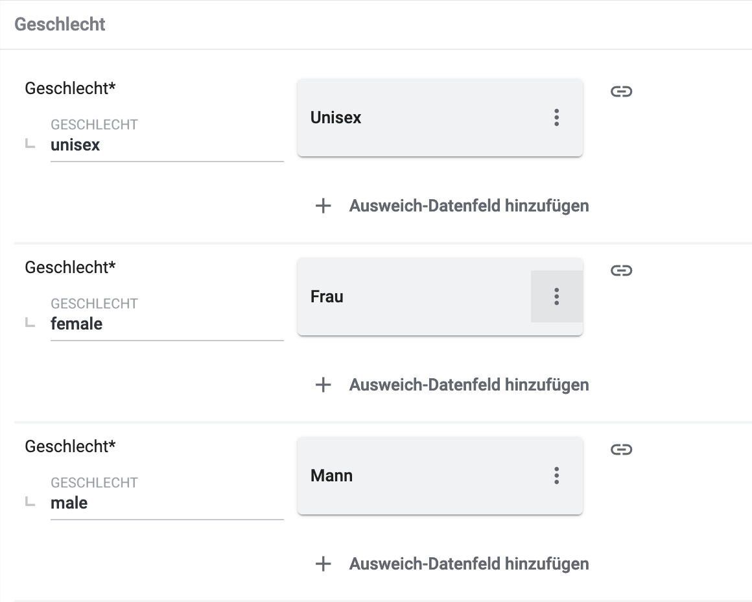Select the Unisex data field card
This screenshot has width=752, height=602.
(x=415, y=117)
